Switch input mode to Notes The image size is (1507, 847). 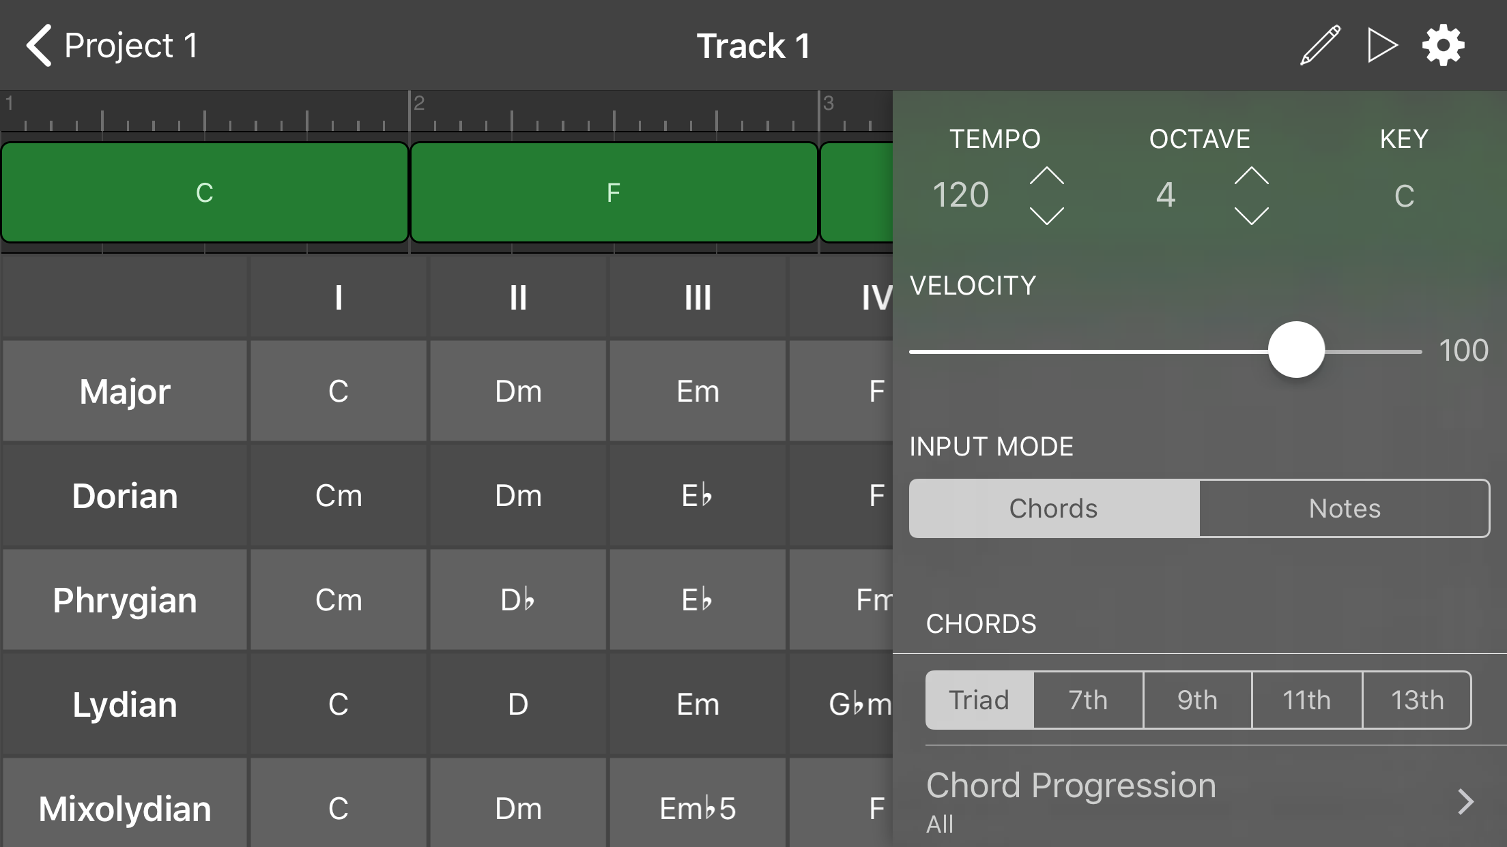1344,508
